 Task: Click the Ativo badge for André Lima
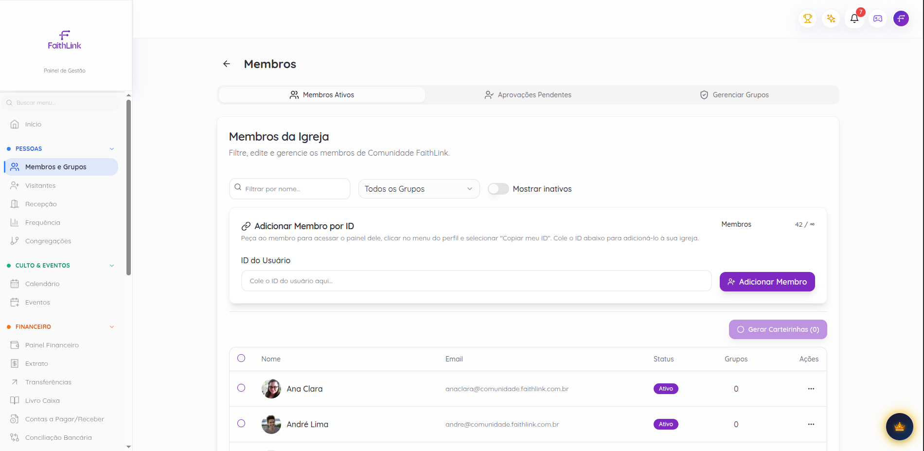coord(666,424)
